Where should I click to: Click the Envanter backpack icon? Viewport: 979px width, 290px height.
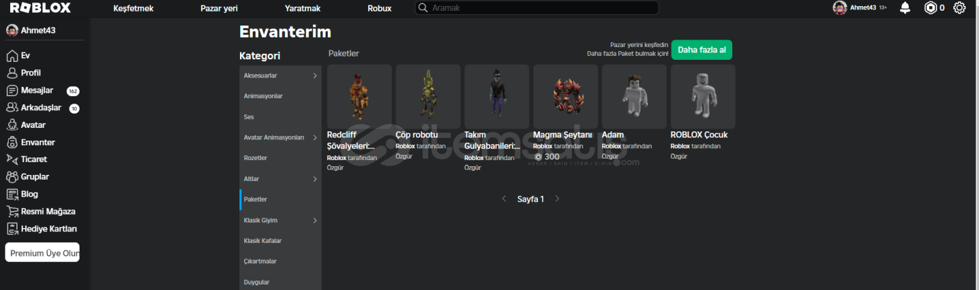coord(12,143)
